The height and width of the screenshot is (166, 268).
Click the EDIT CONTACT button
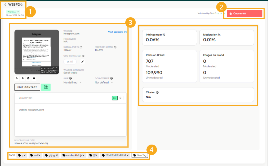pyautogui.click(x=27, y=87)
